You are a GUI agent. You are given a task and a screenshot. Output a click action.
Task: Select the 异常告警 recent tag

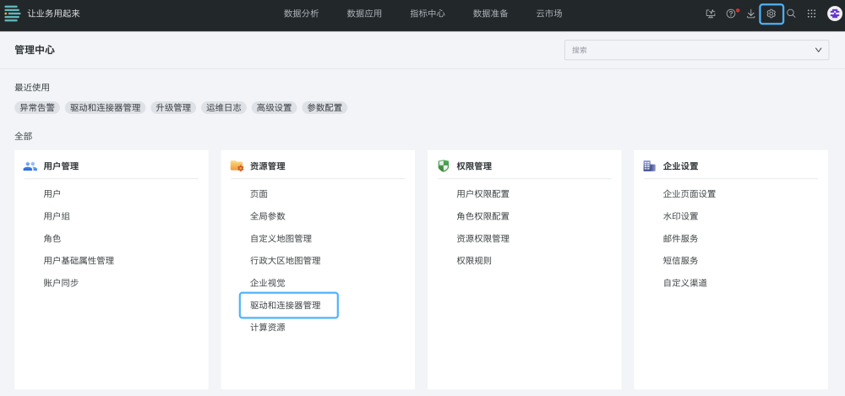(37, 108)
